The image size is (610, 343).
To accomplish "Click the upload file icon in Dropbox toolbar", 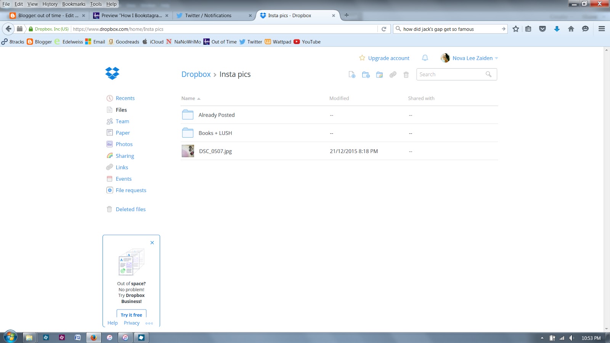I will 352,75.
